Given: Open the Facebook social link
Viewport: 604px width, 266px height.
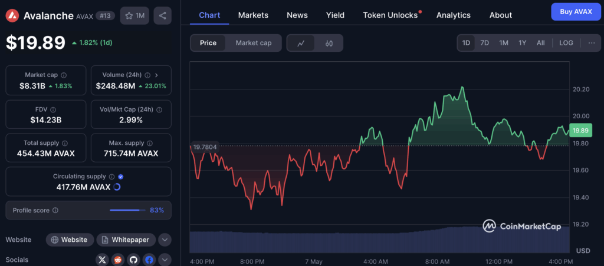Looking at the screenshot, I should (x=149, y=260).
